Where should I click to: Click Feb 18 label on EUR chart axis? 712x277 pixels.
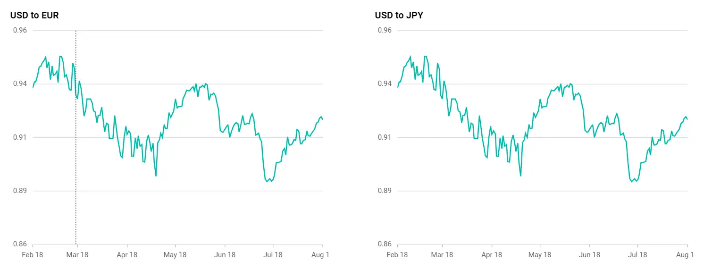[x=33, y=255]
